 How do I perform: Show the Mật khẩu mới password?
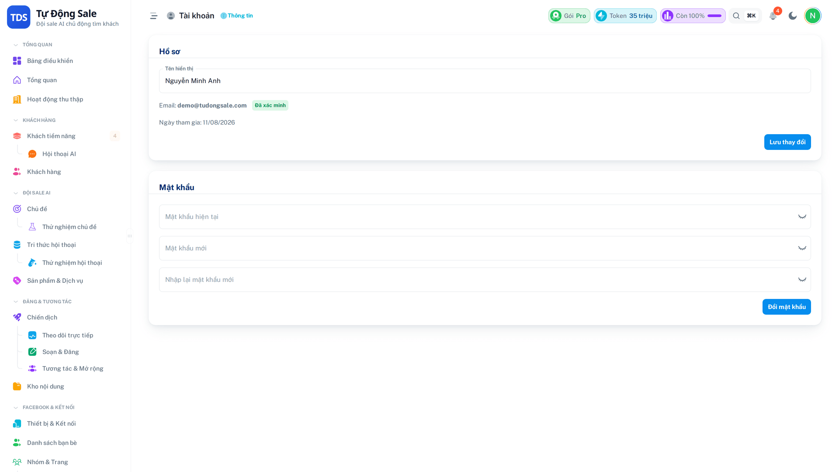click(x=802, y=248)
